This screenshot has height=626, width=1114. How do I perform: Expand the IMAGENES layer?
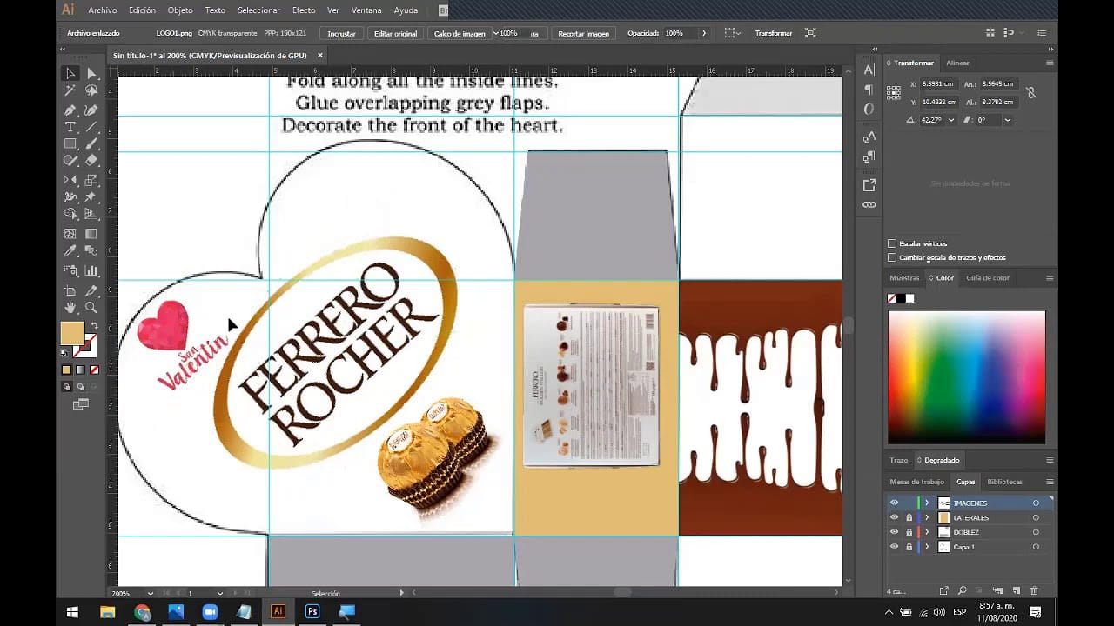tap(927, 503)
